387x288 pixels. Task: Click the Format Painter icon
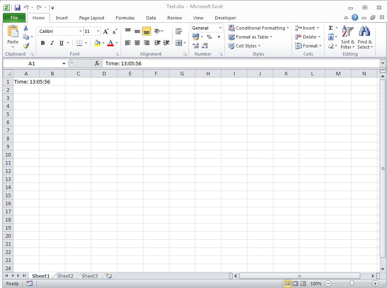click(x=26, y=46)
